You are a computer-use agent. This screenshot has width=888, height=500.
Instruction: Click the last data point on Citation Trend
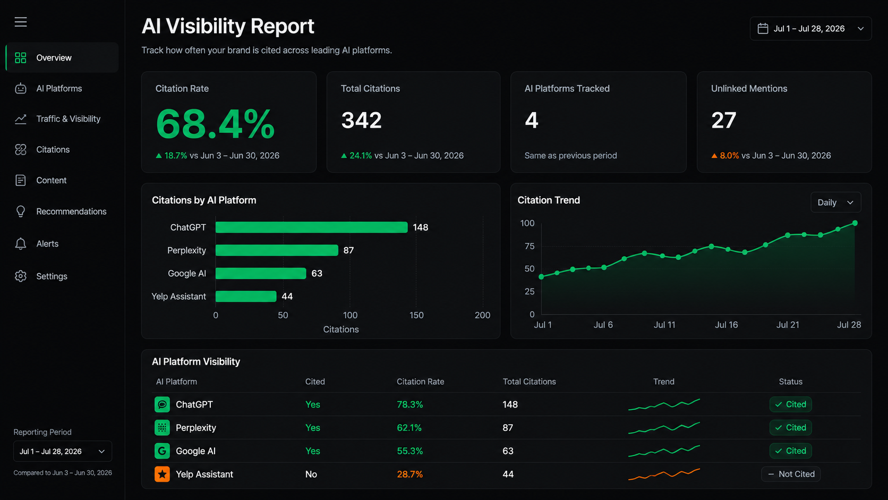tap(855, 223)
